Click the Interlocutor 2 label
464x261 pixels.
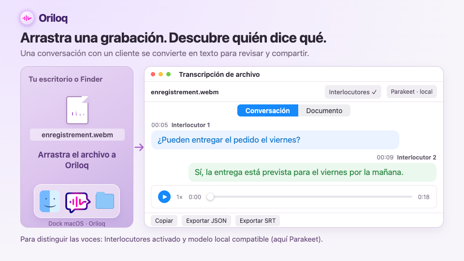(x=417, y=158)
